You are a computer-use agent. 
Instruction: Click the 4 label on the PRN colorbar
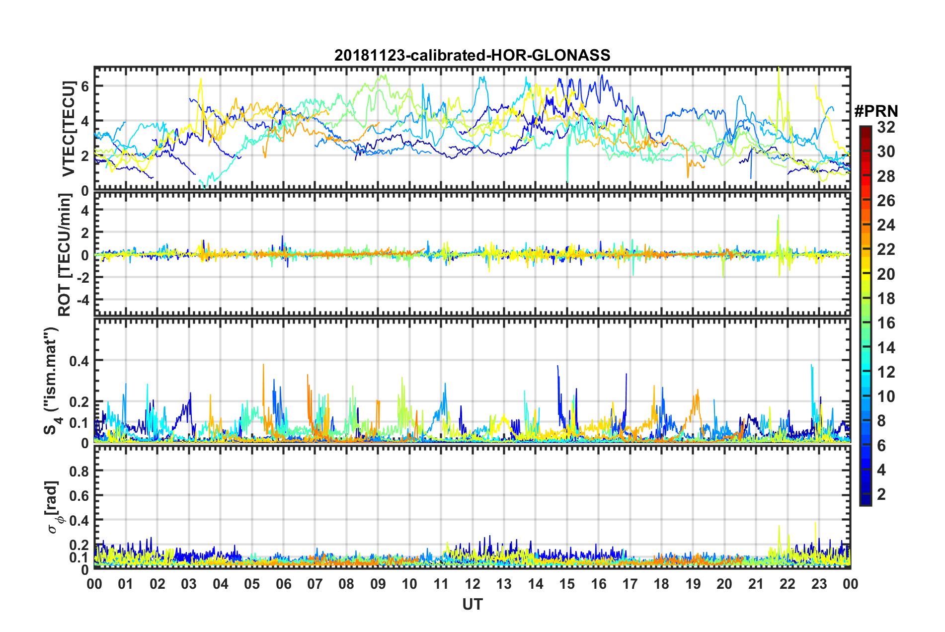tap(881, 470)
